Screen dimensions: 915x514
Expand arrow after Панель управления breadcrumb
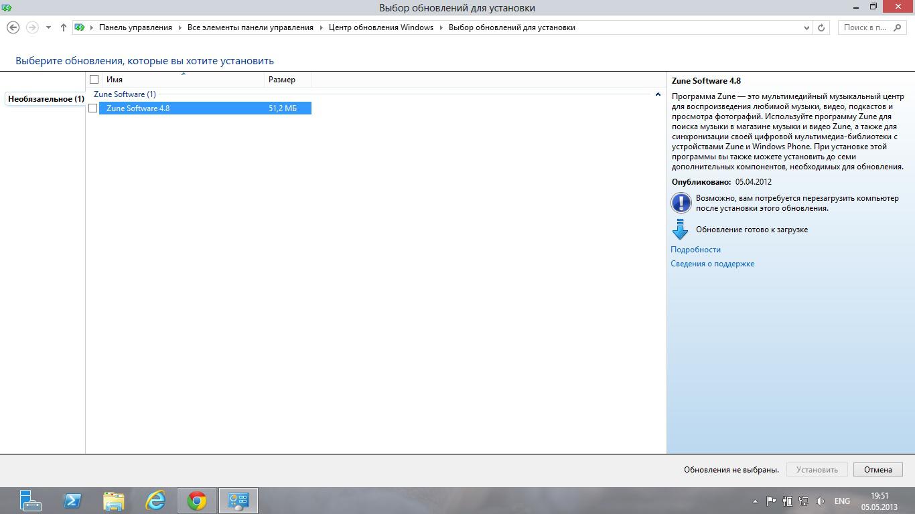point(180,27)
